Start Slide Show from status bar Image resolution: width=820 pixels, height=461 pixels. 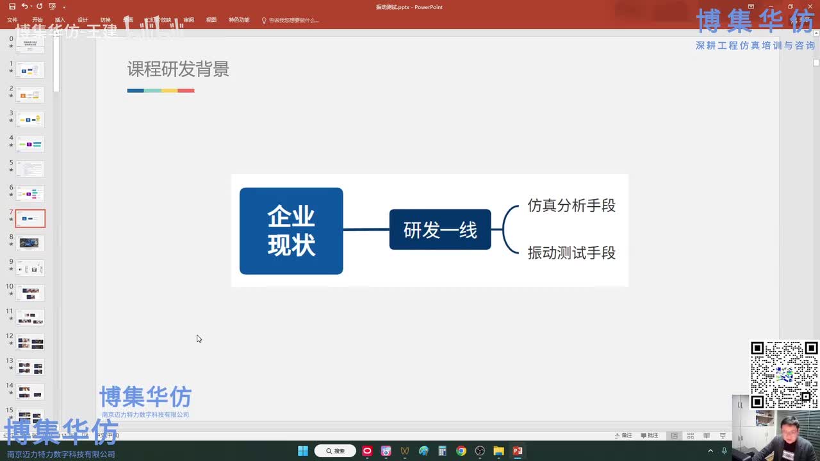click(722, 435)
